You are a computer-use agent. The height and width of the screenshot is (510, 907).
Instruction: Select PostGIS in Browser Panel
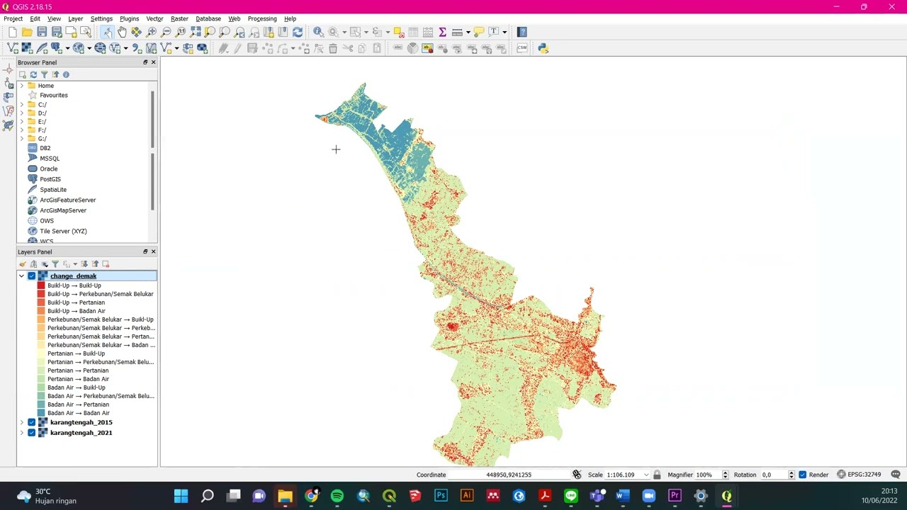point(50,179)
